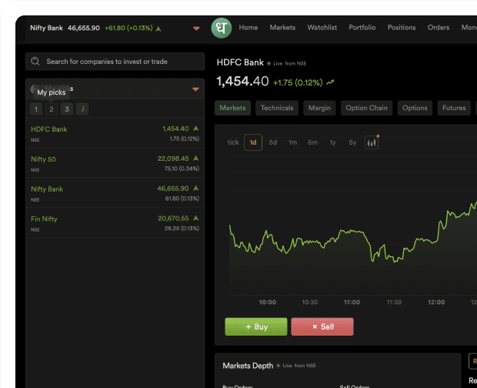The height and width of the screenshot is (388, 477).
Task: Click the Live dot beside Markets Depth
Action: (278, 366)
